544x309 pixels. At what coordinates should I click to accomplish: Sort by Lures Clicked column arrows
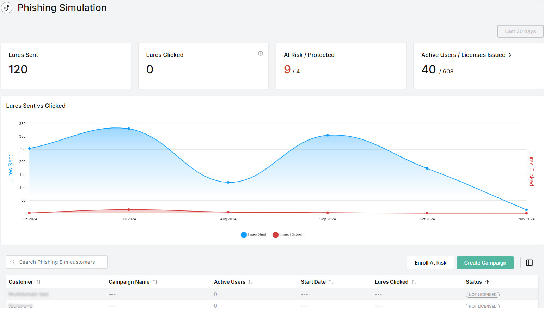click(x=414, y=282)
